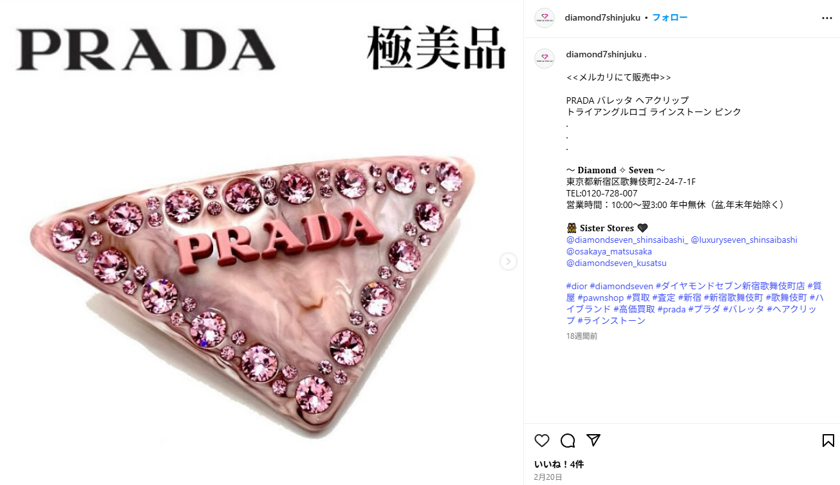This screenshot has height=485, width=840.
Task: Follow diamond7shinjuku with the フォロー button
Action: coord(669,17)
